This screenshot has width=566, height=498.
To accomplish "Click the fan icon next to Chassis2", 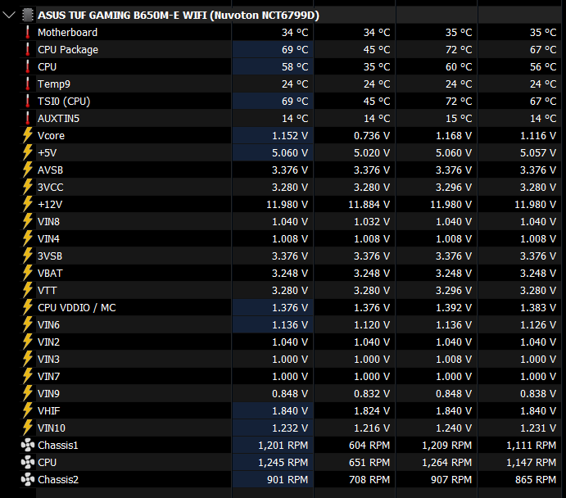I will coord(27,480).
